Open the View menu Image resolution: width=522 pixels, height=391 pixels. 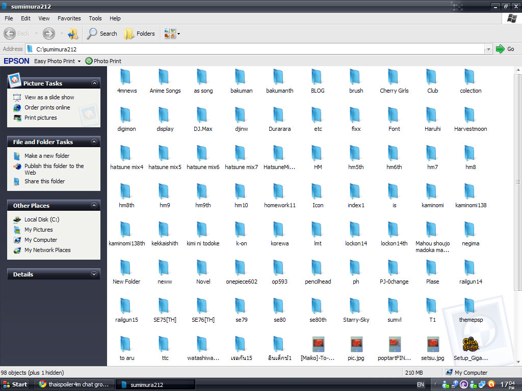(44, 18)
